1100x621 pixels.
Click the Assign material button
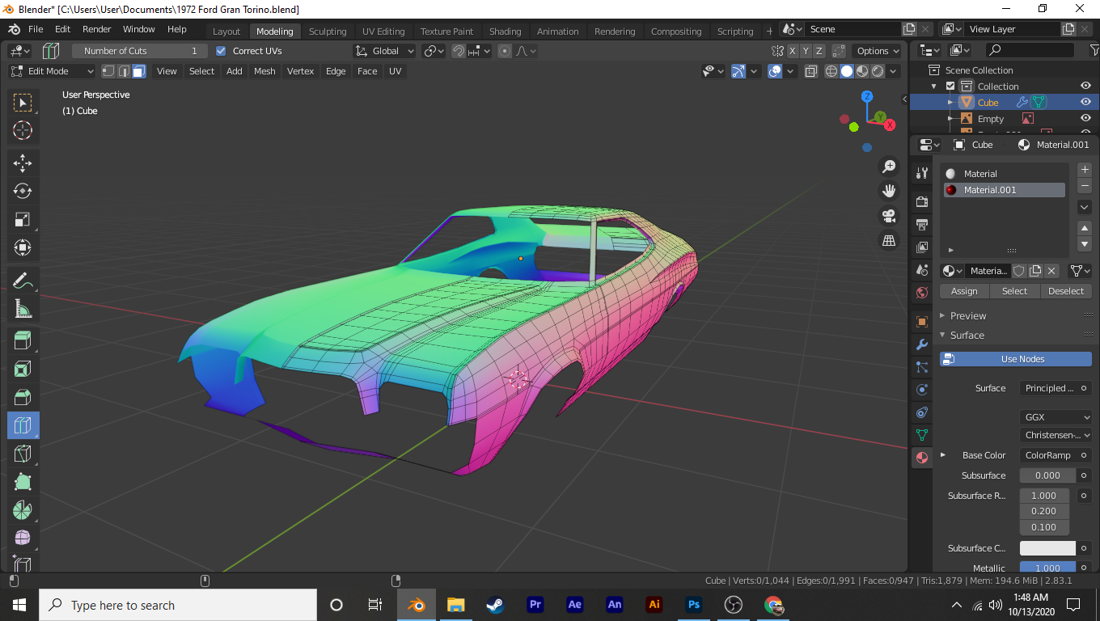(x=964, y=291)
